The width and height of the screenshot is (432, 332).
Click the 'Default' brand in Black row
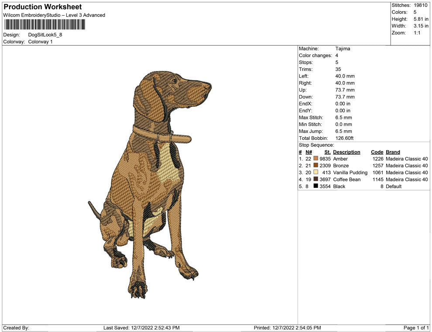394,186
